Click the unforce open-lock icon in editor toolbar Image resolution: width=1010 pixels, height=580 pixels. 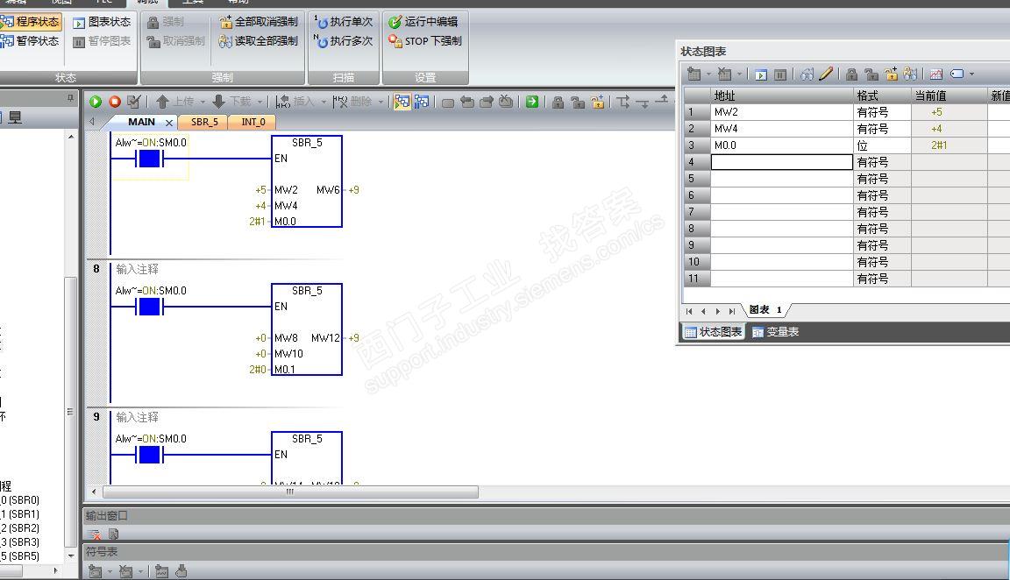point(578,102)
